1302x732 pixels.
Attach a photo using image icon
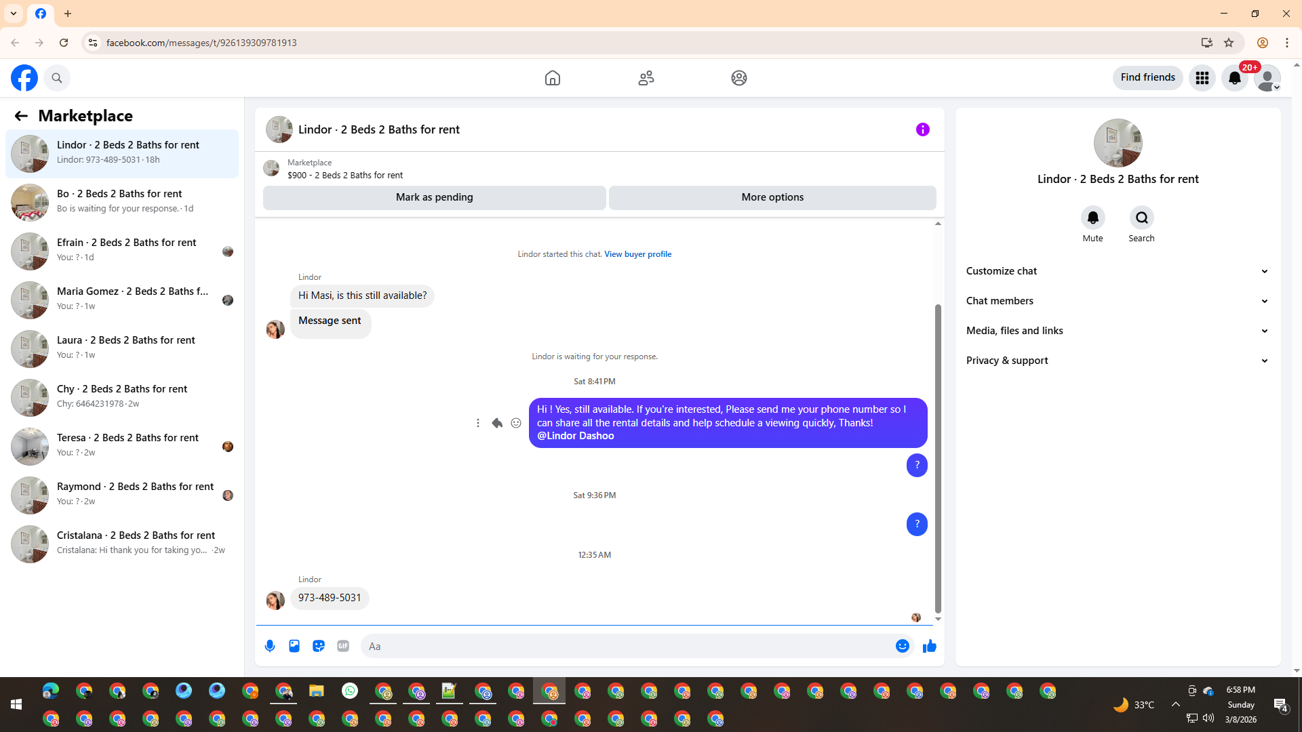point(294,646)
